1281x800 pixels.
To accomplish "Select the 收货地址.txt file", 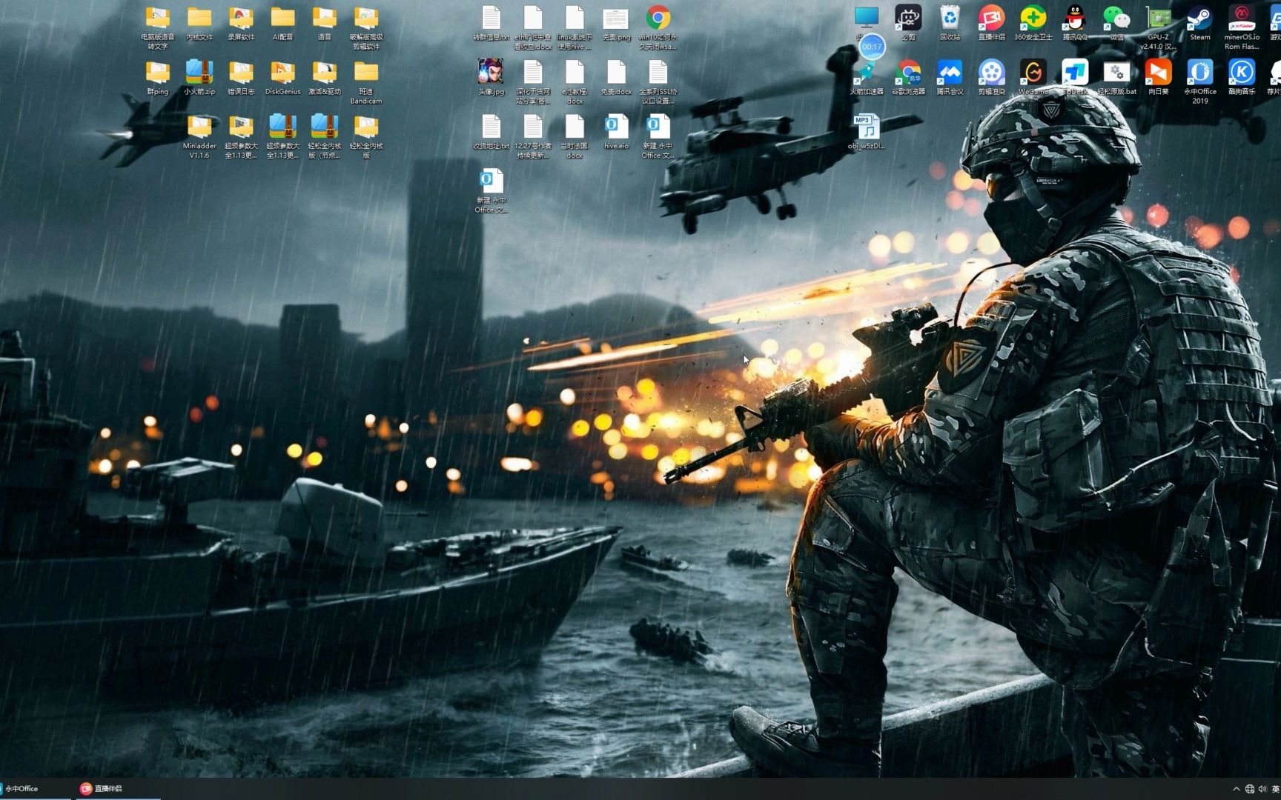I will point(491,132).
